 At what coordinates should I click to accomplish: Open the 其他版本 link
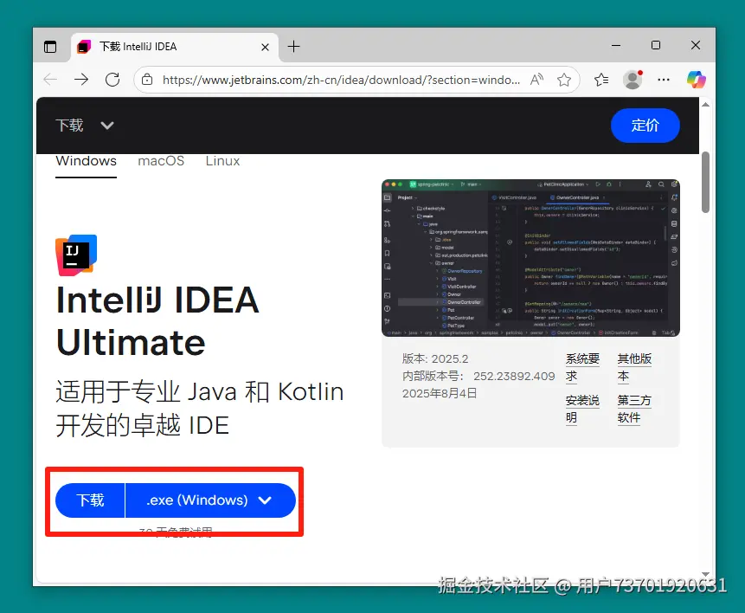(634, 367)
